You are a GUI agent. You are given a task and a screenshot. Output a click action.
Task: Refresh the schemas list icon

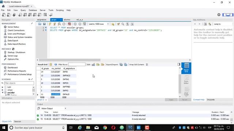(29, 79)
